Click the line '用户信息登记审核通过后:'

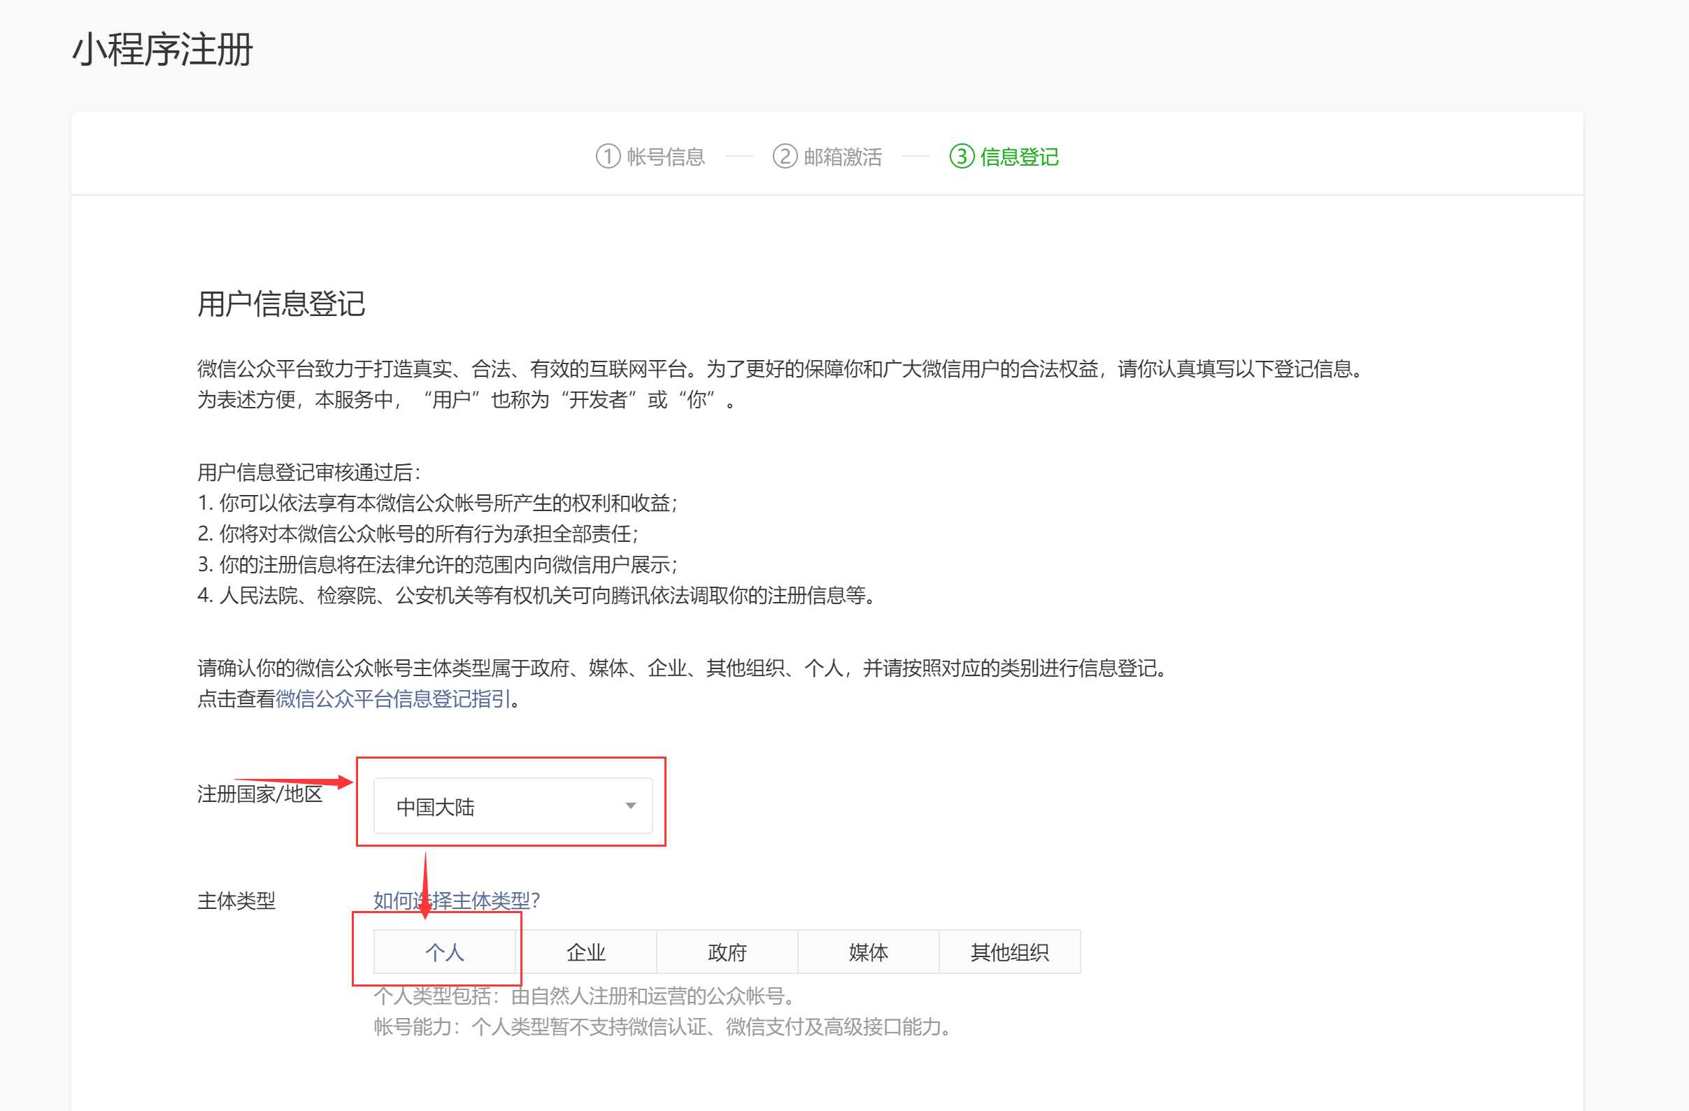[309, 472]
